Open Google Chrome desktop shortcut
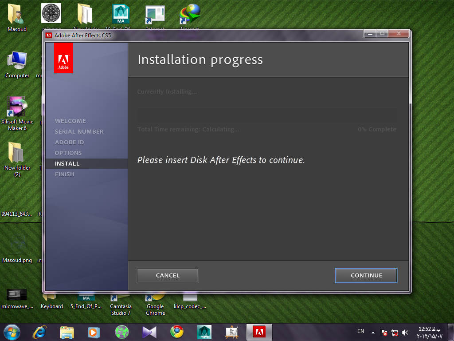This screenshot has width=454, height=341. 156,305
